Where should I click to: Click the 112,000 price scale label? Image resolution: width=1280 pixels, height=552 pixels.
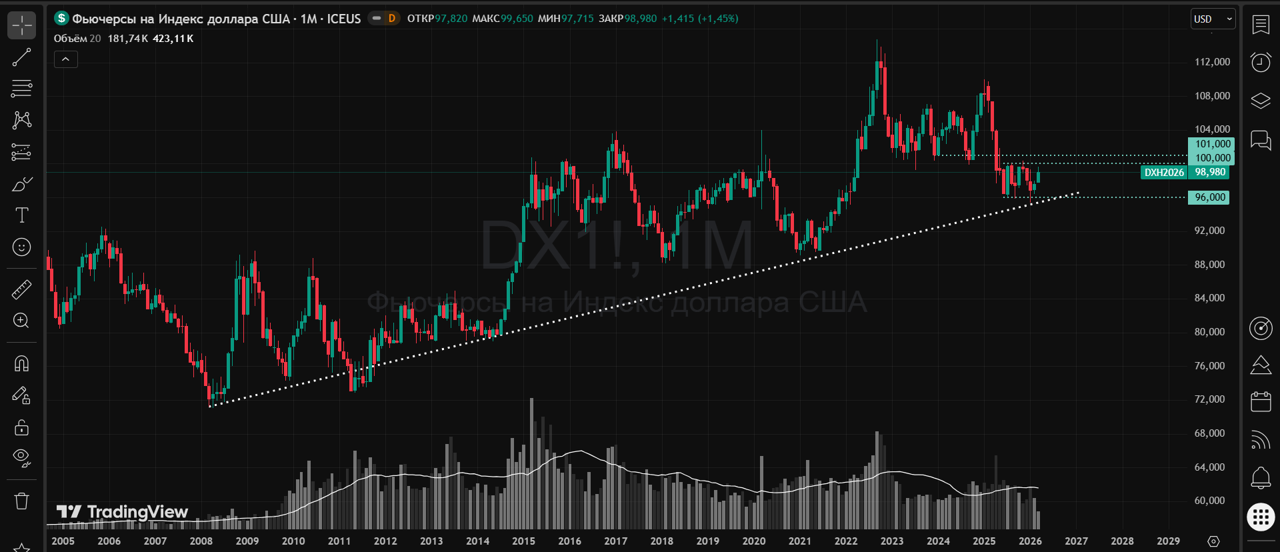pos(1212,62)
